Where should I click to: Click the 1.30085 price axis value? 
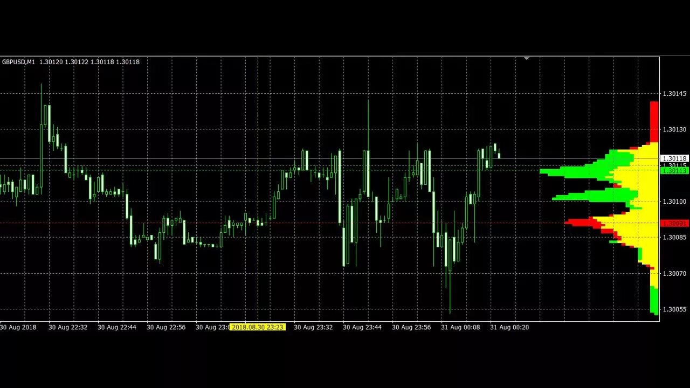click(675, 237)
